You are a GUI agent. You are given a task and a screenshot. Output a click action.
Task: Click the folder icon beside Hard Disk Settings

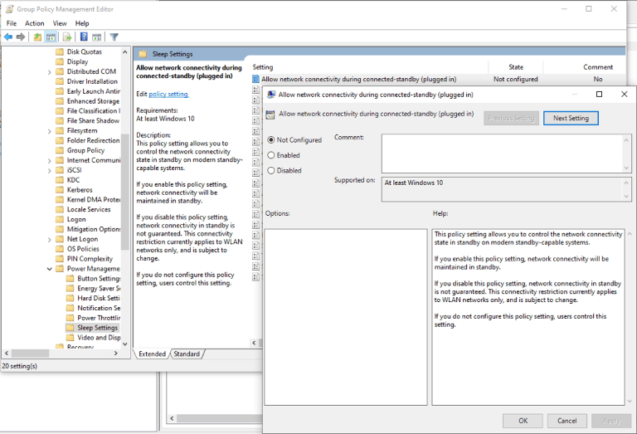click(71, 298)
